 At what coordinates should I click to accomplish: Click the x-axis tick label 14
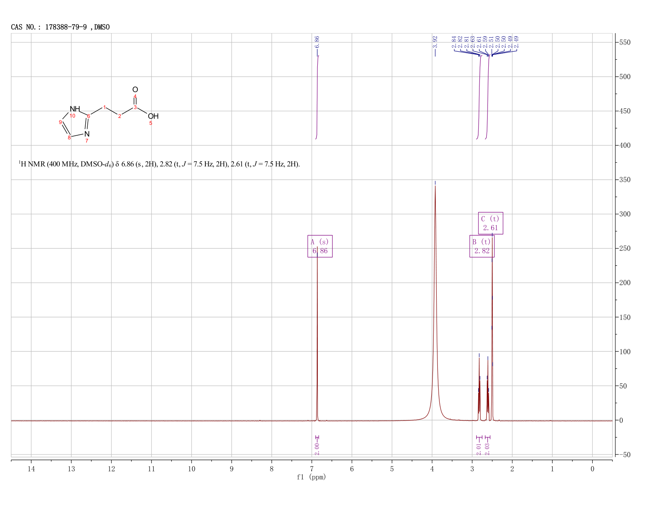coord(31,469)
